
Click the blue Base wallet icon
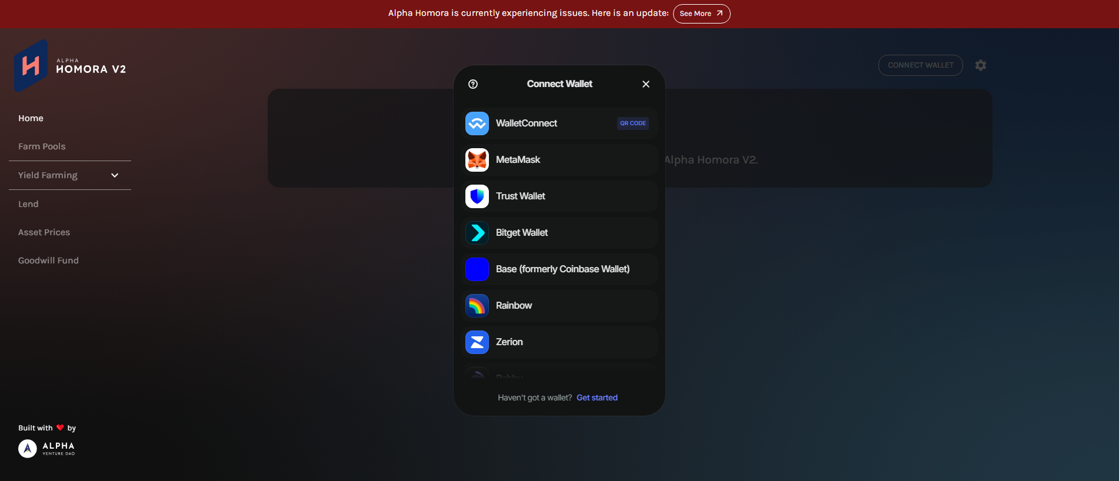coord(477,269)
